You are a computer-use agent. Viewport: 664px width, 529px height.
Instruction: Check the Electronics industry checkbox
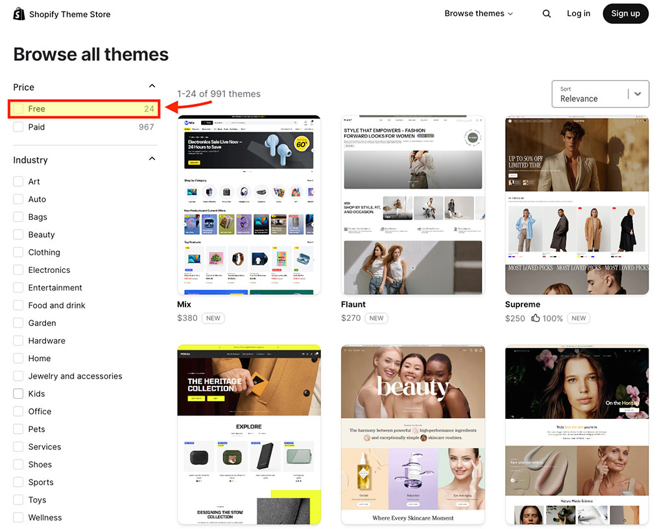(x=19, y=270)
